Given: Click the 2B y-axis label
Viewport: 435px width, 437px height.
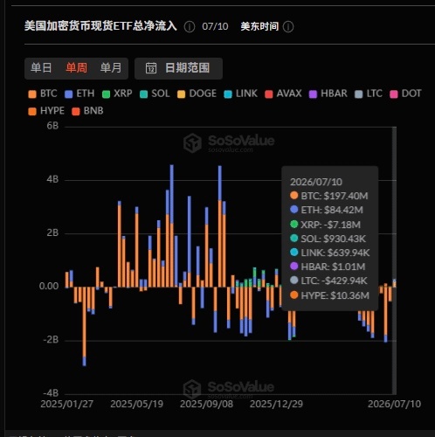Looking at the screenshot, I should [x=52, y=232].
